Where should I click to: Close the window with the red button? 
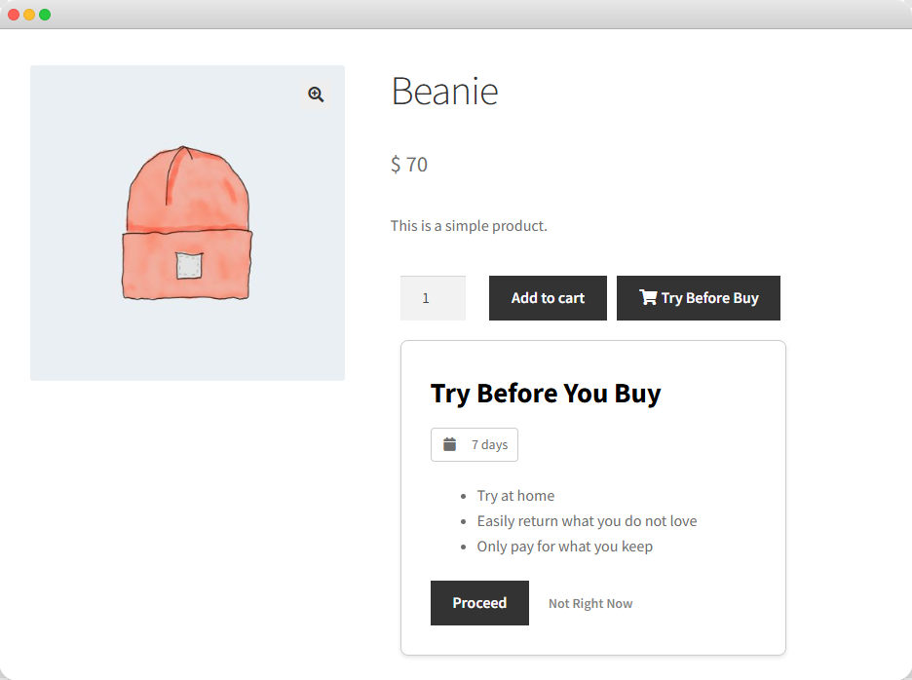(x=14, y=15)
